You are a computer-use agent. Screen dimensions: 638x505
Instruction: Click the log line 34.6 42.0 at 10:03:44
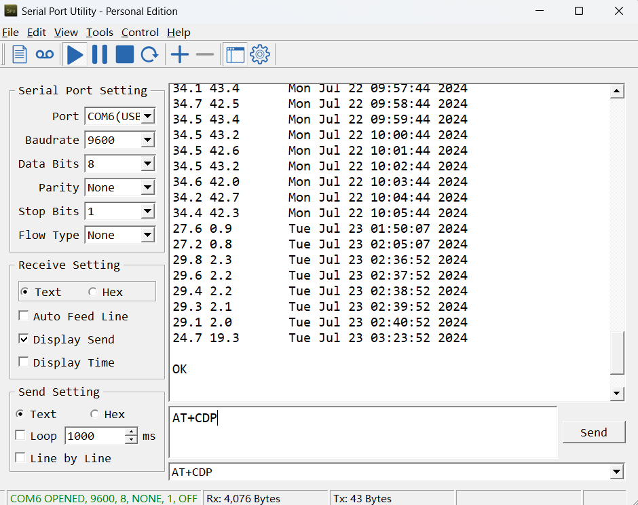(x=320, y=181)
